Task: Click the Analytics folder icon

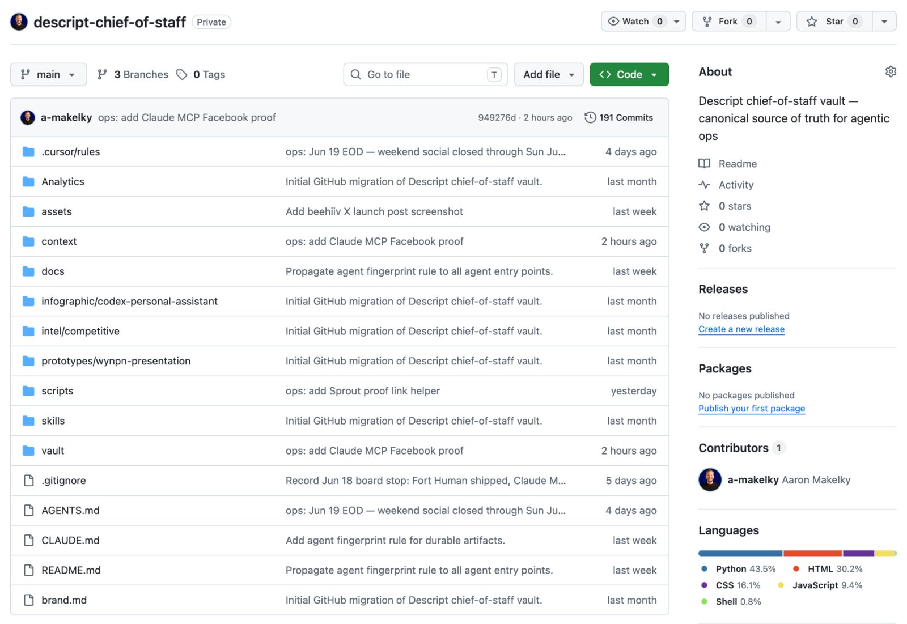Action: (28, 181)
